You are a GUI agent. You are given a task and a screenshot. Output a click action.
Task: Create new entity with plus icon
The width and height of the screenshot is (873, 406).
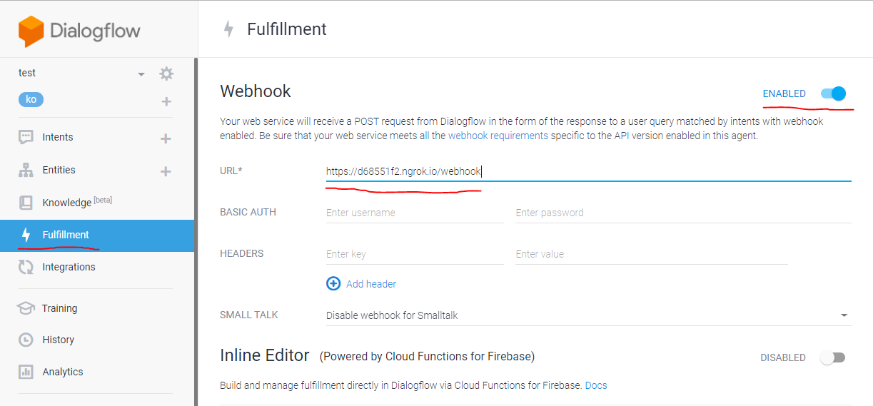(x=166, y=171)
